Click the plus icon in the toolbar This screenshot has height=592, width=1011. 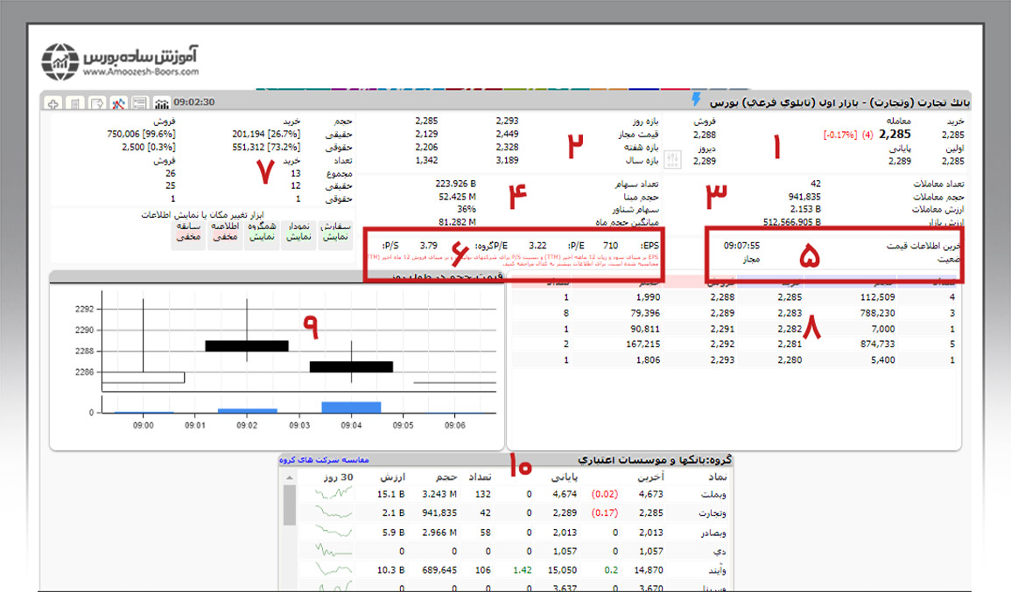54,103
